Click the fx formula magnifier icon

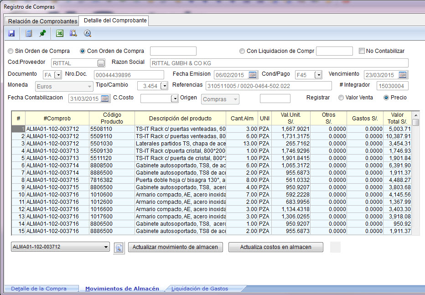click(88, 33)
